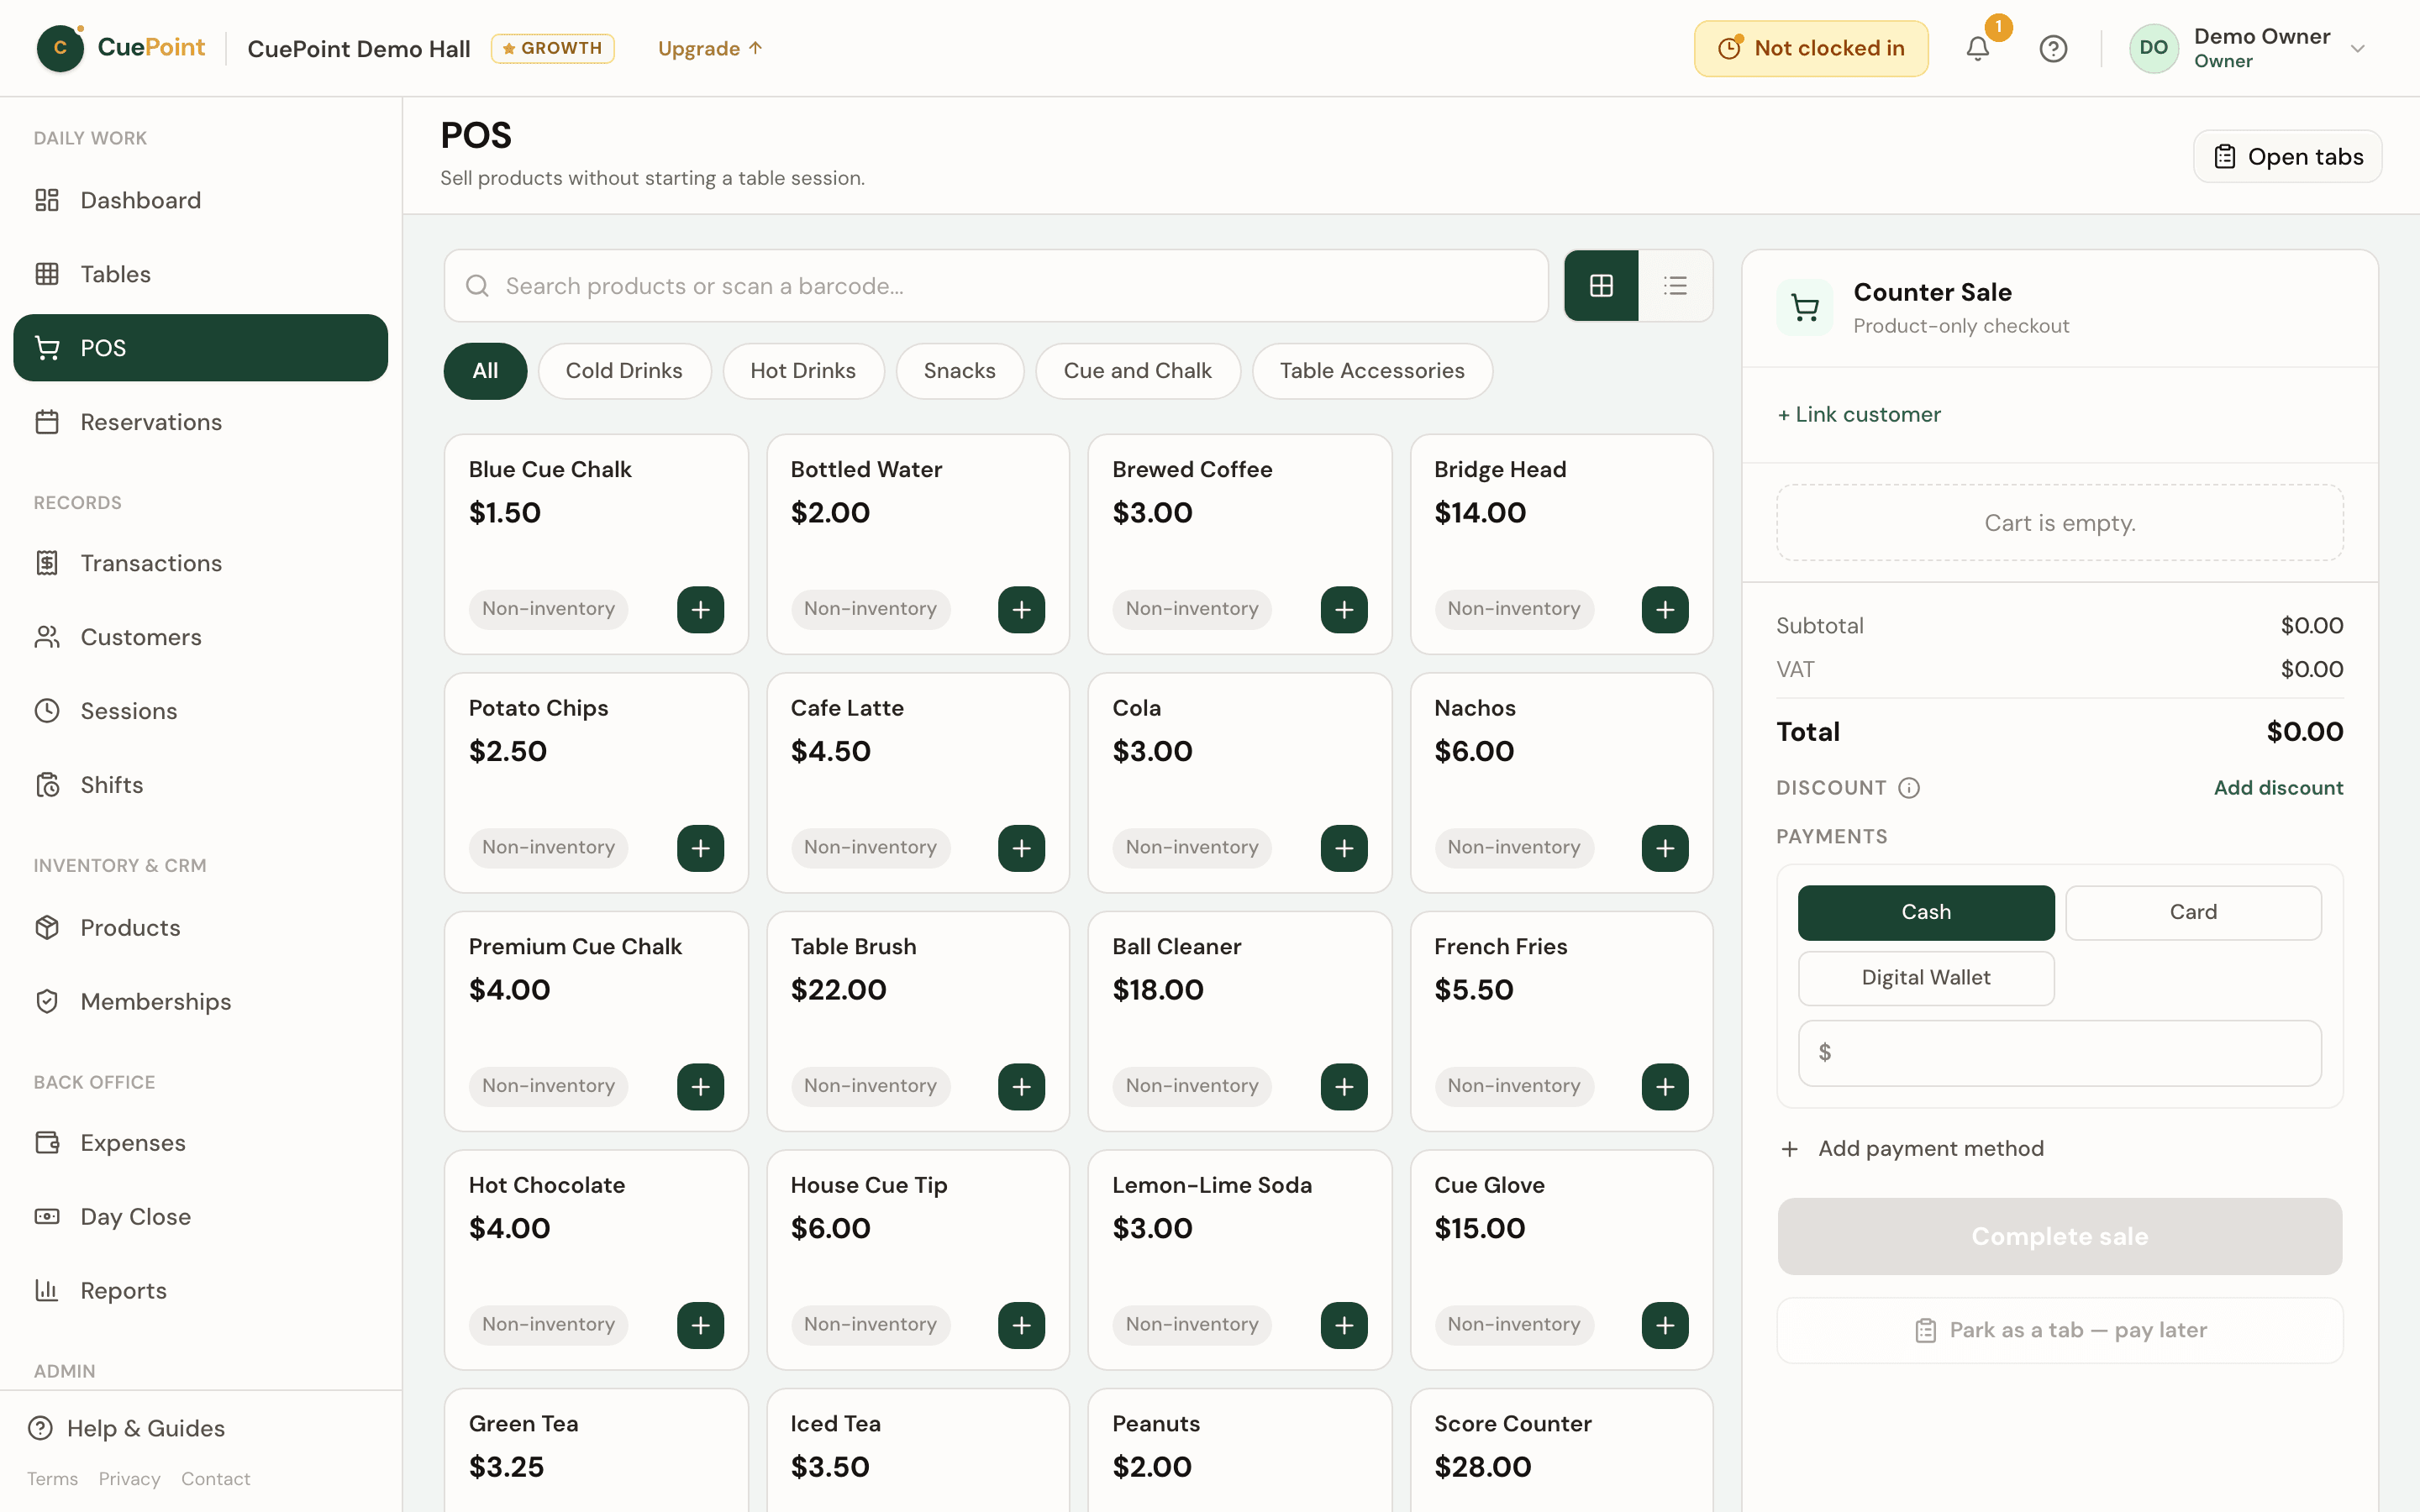The height and width of the screenshot is (1512, 2420).
Task: Click Complete sale button
Action: click(x=2060, y=1237)
